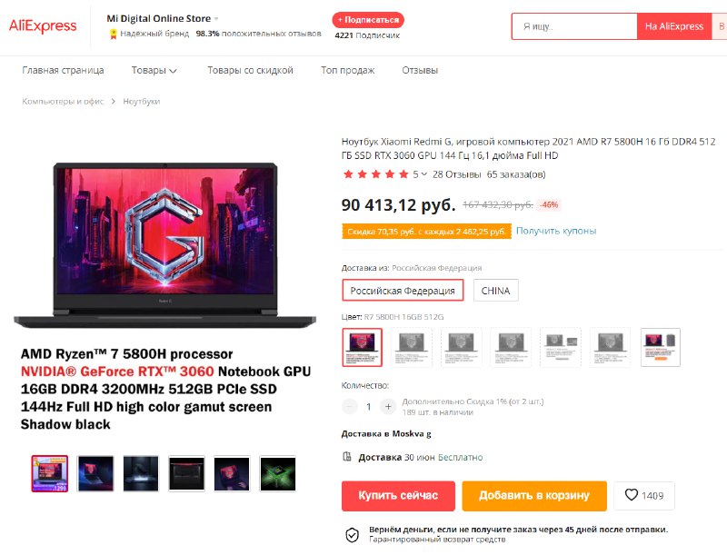Click the Получить купоны link
This screenshot has height=555, width=727.
(x=556, y=231)
